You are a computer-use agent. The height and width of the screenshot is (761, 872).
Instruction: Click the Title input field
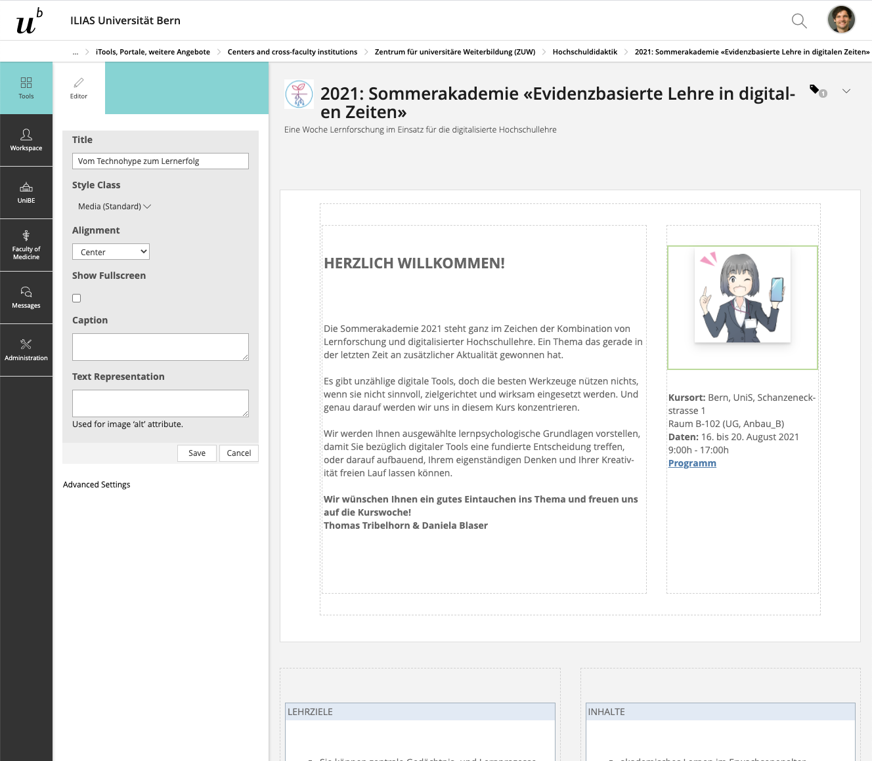[x=160, y=161]
